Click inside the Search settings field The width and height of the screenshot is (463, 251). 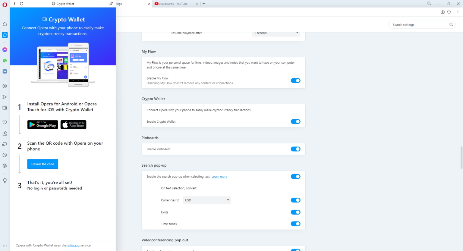419,24
